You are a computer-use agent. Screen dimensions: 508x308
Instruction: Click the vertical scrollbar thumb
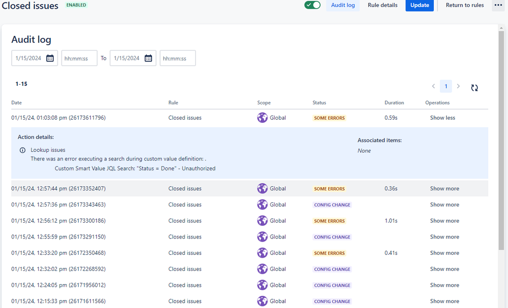(501, 141)
